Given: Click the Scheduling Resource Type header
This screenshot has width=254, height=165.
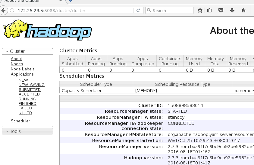Looking at the screenshot, I should pos(183,84).
